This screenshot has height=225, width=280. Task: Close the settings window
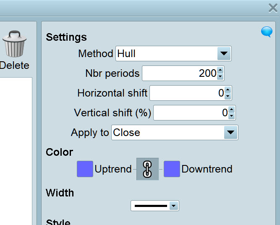(272, 8)
